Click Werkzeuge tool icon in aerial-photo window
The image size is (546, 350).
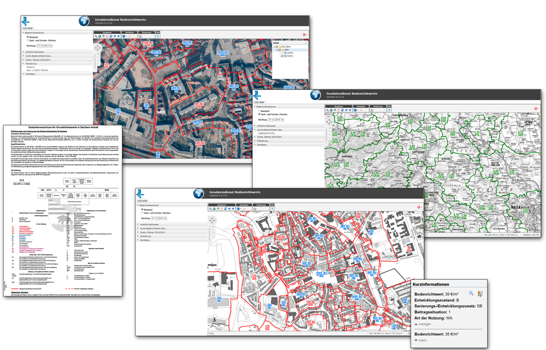(x=140, y=36)
